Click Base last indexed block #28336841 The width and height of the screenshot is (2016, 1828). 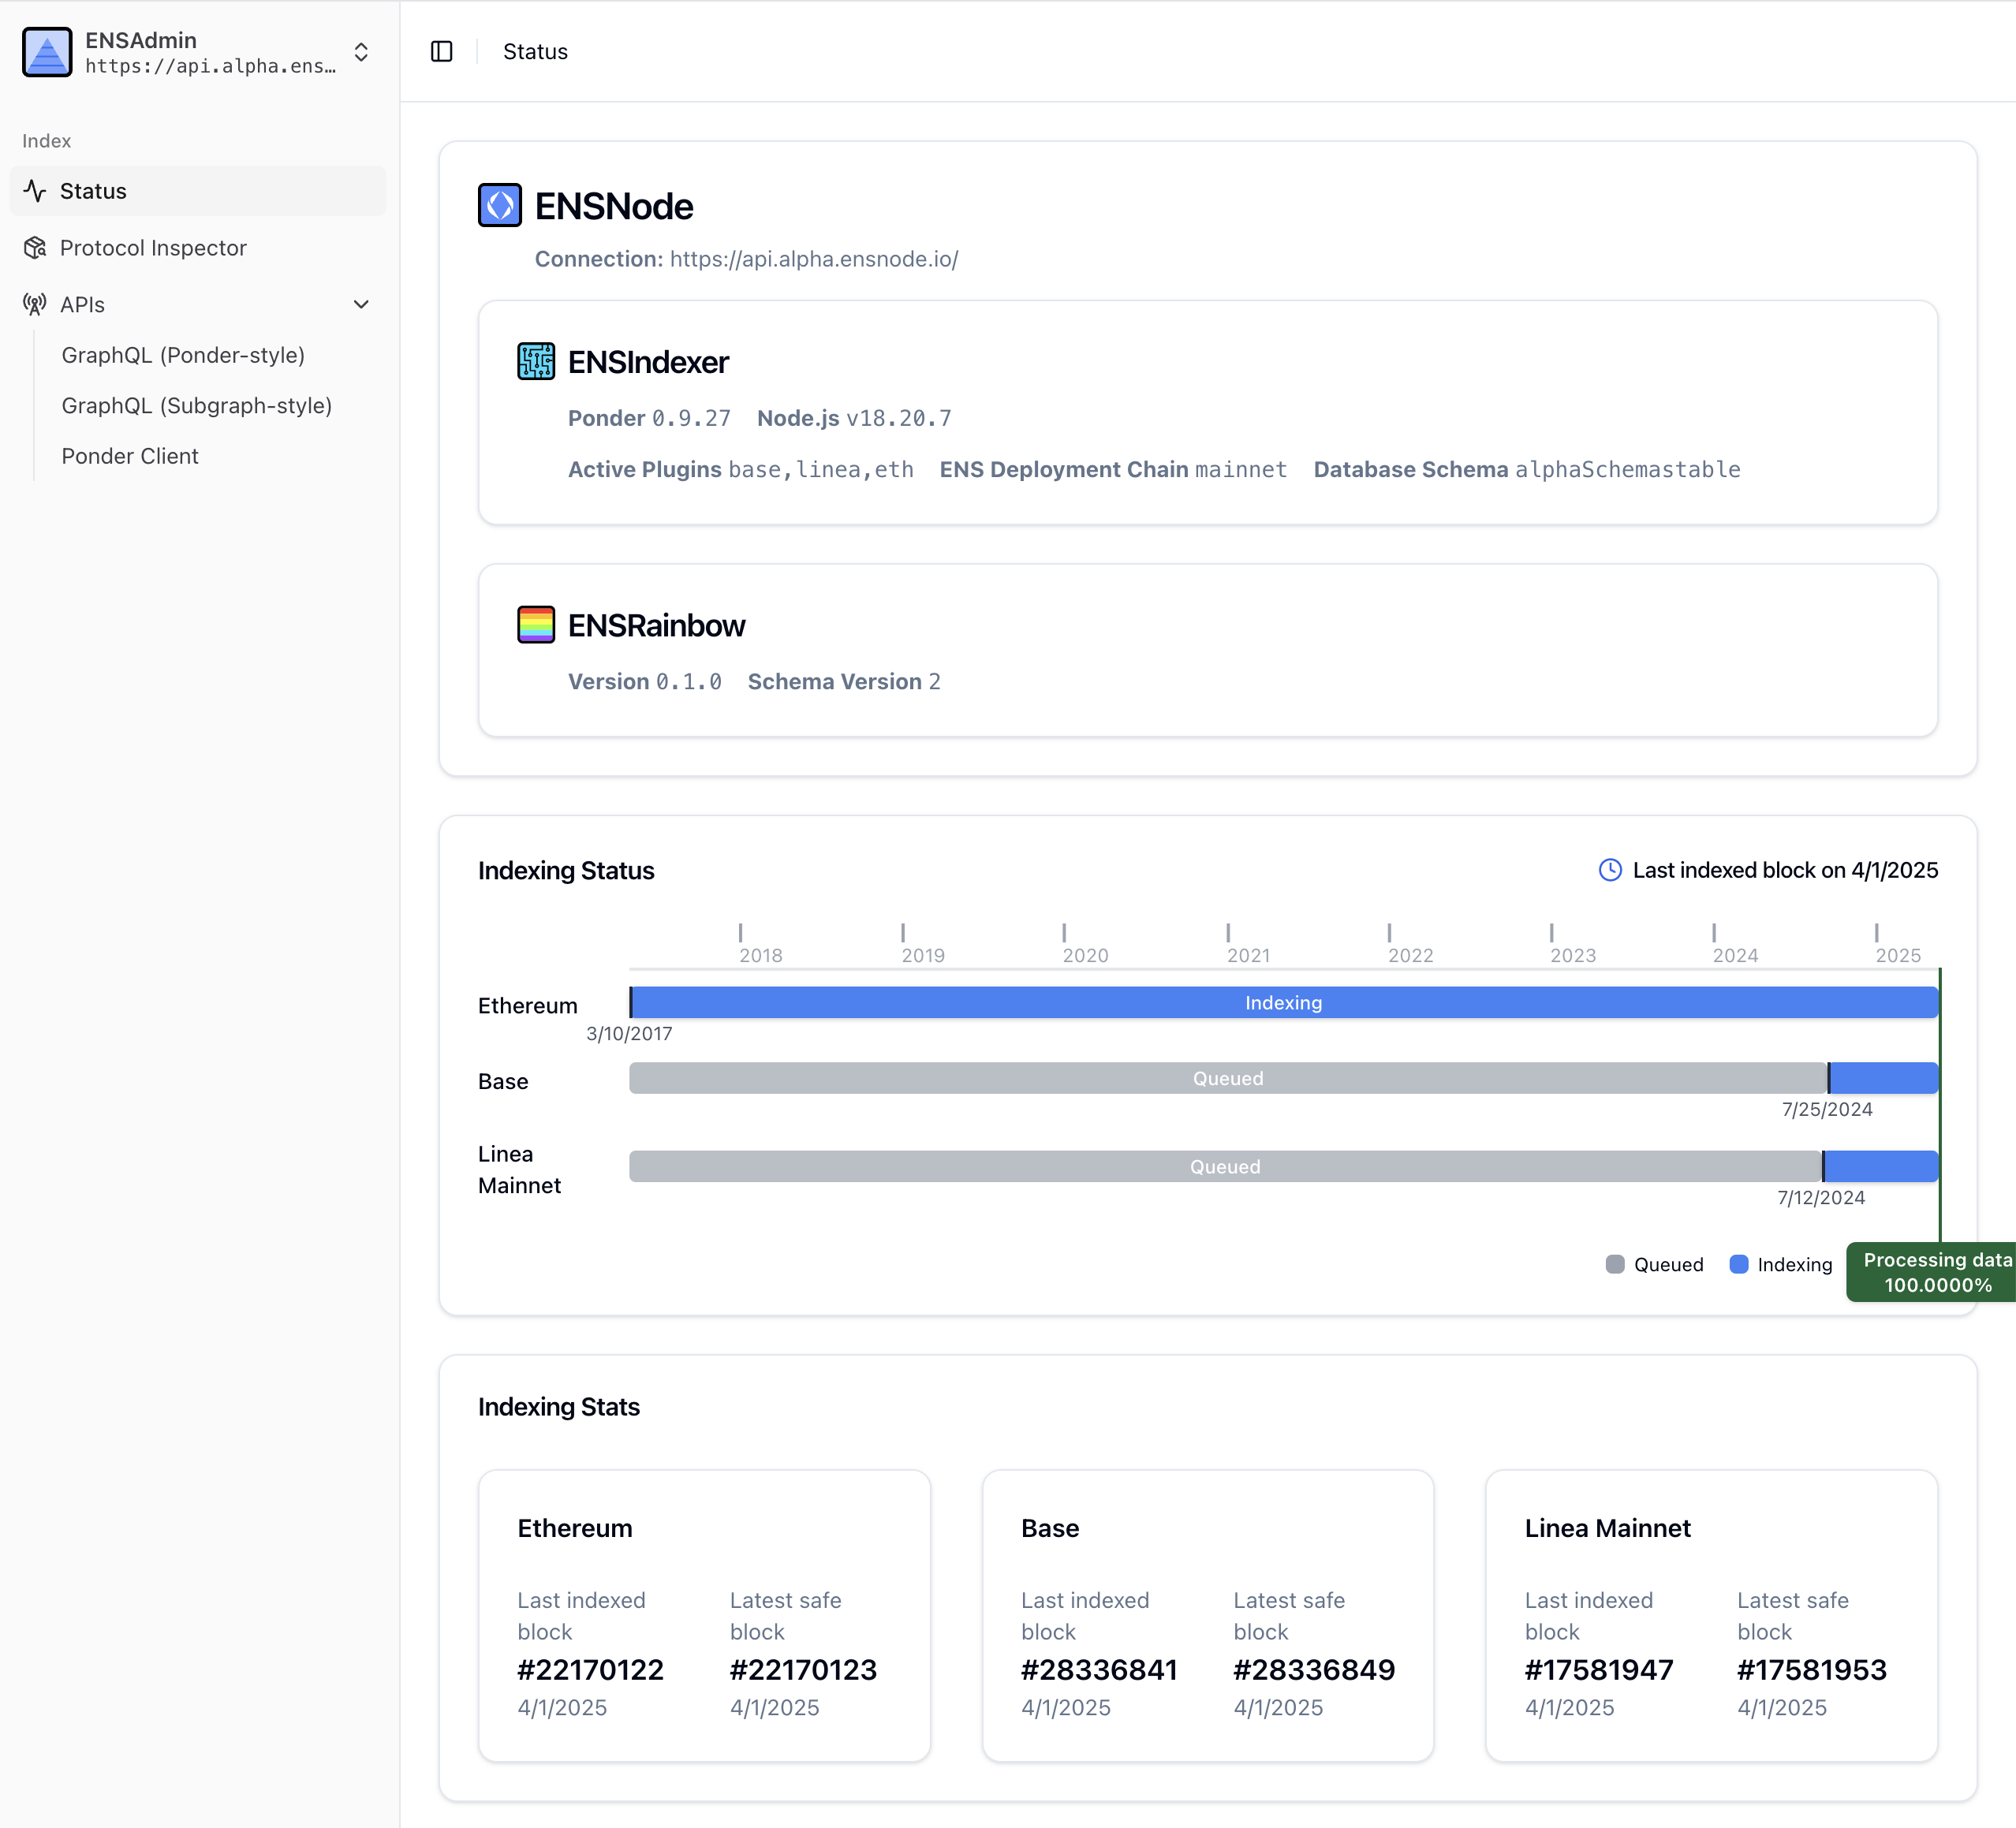pyautogui.click(x=1099, y=1669)
